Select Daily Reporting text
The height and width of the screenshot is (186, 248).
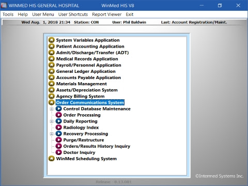(81, 121)
